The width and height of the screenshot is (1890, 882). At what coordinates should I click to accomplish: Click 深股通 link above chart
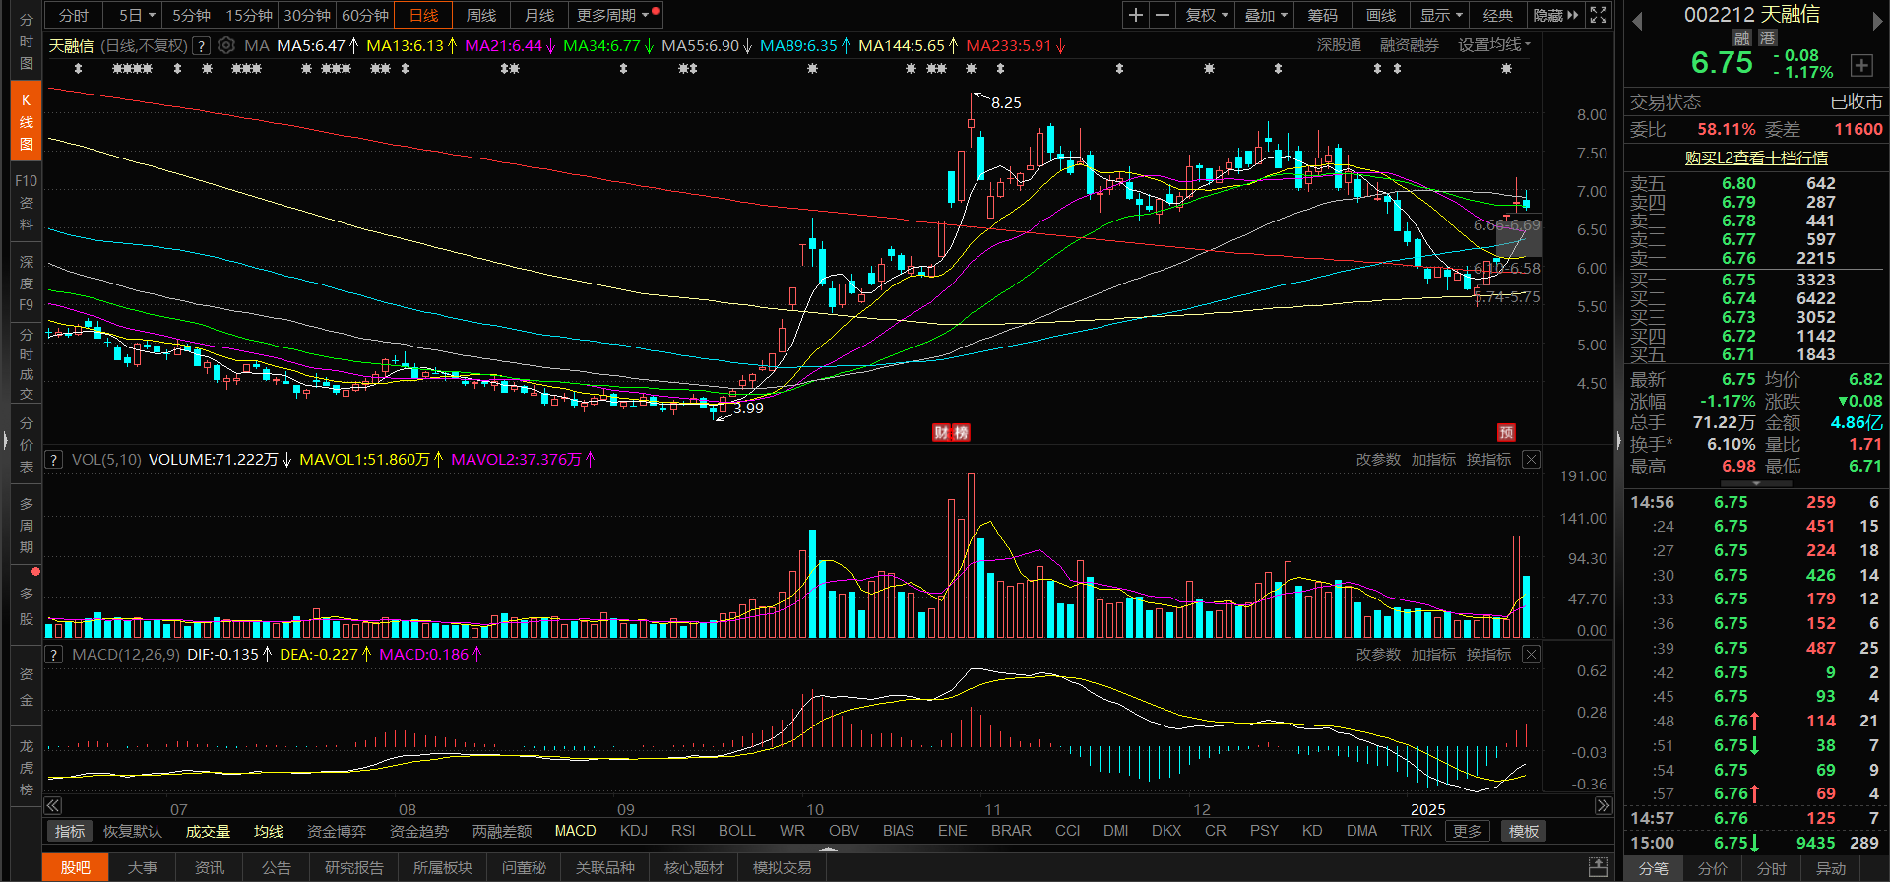point(1339,45)
